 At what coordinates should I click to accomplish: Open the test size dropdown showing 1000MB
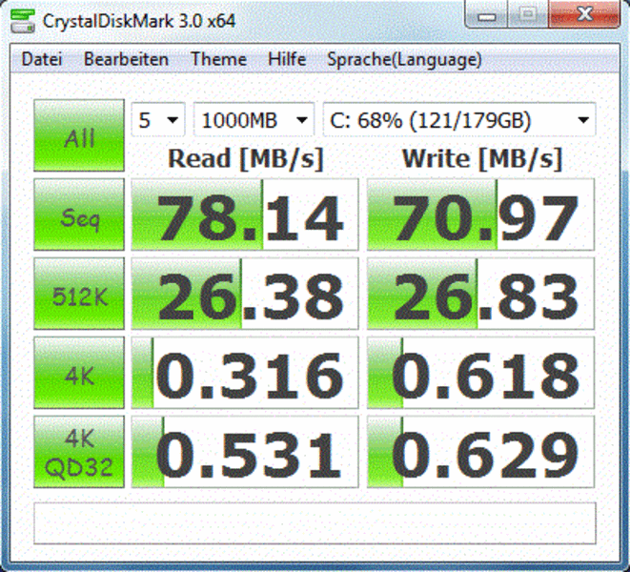pos(254,120)
